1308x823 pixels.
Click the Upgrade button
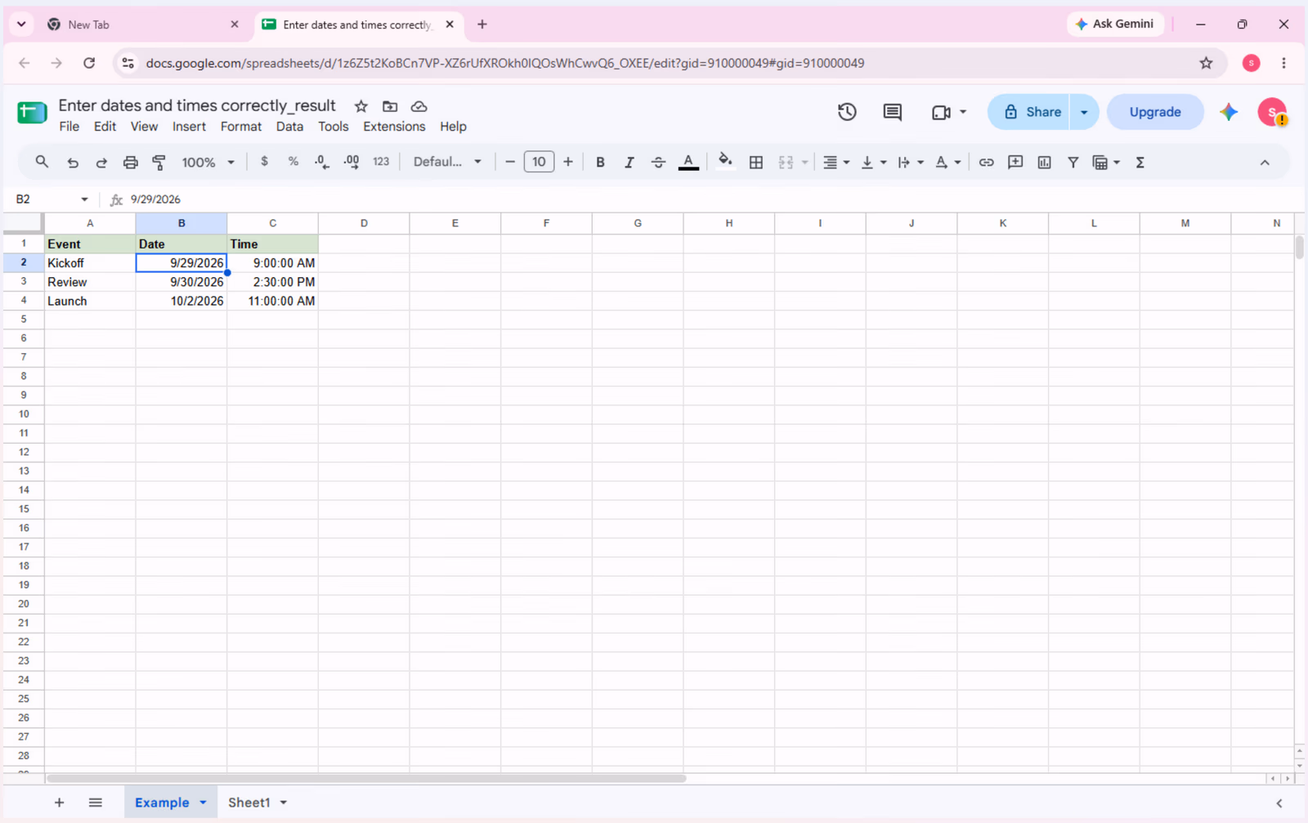click(1155, 112)
